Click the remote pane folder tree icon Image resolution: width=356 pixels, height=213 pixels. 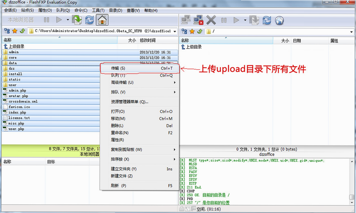[184, 31]
